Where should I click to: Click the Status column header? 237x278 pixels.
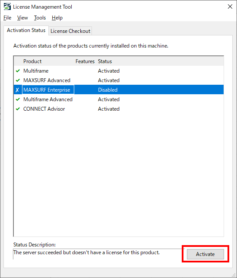[x=105, y=61]
